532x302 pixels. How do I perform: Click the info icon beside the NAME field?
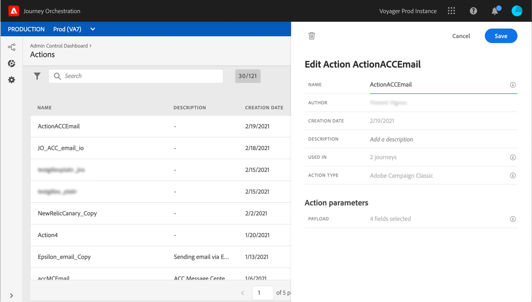(x=513, y=84)
